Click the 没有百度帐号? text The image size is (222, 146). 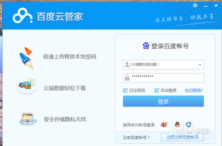click(136, 137)
